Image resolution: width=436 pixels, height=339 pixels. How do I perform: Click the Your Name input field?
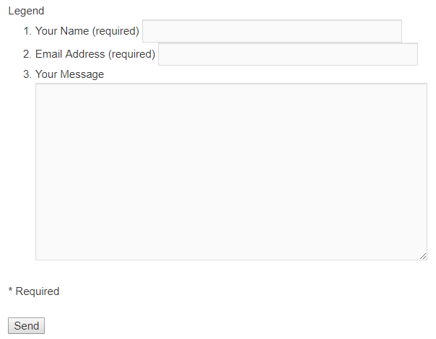click(271, 31)
